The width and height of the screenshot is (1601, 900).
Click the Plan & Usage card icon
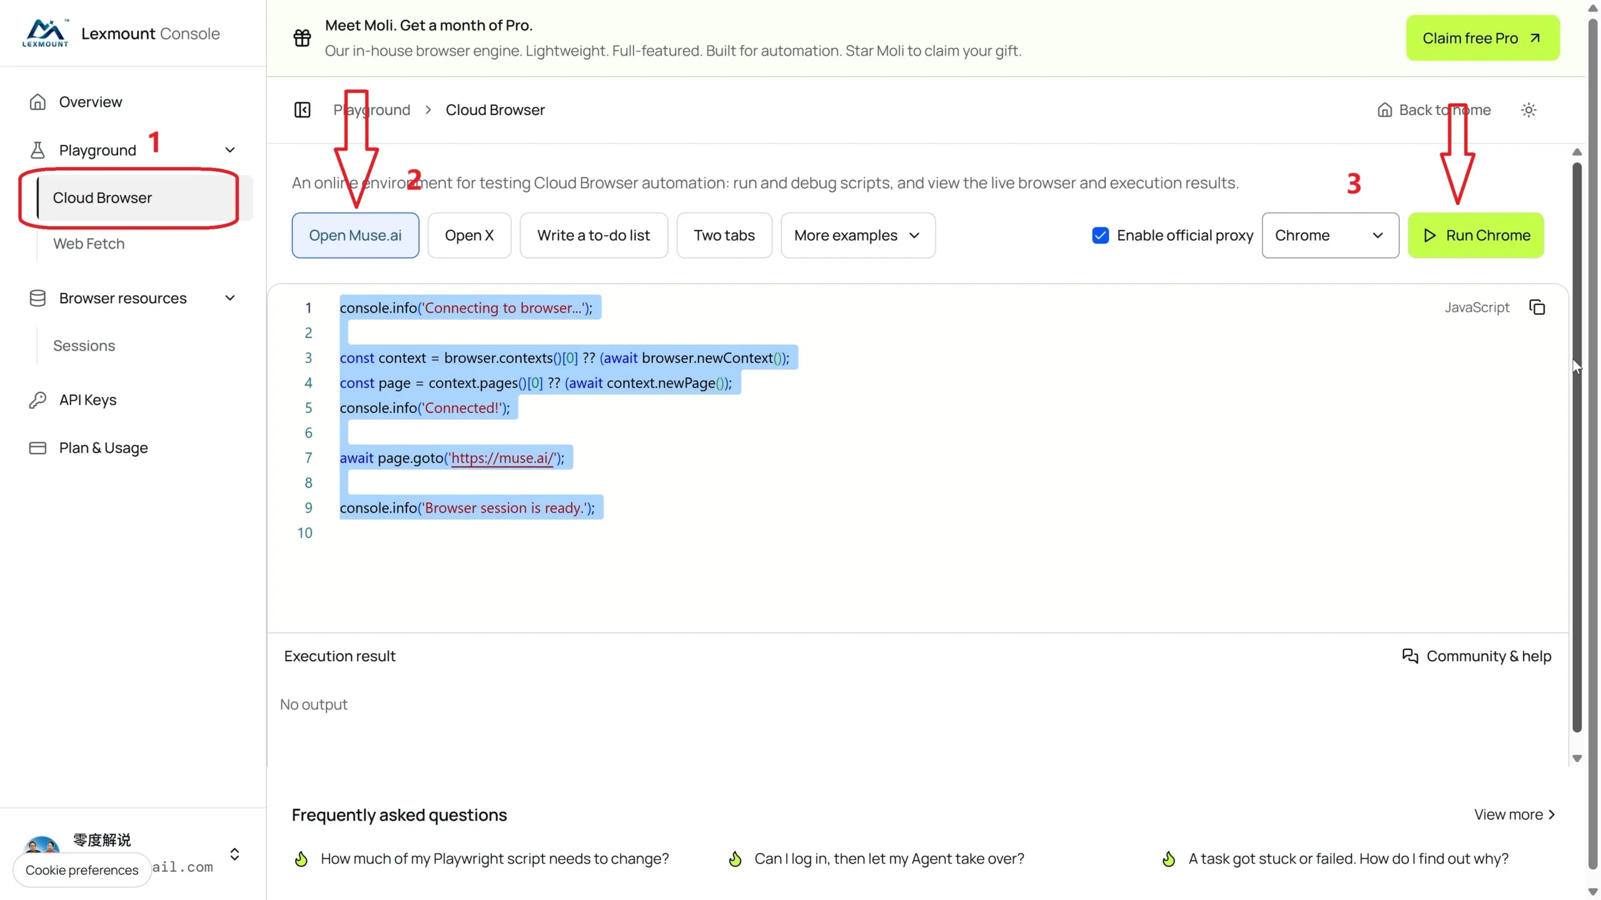click(x=38, y=448)
